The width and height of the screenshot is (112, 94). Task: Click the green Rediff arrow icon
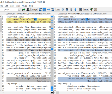(x=24, y=9)
